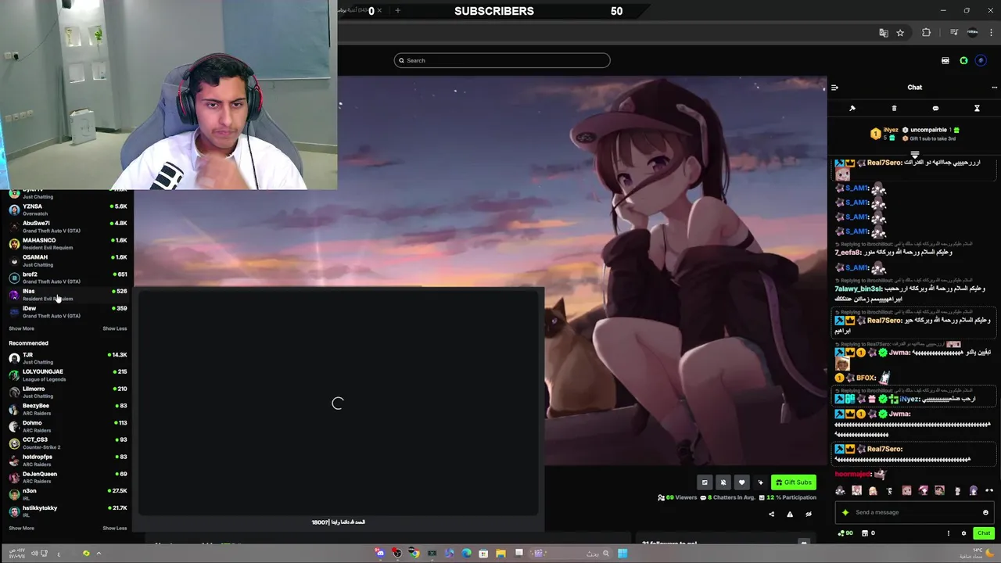1001x563 pixels.
Task: Click the heart follow button
Action: point(742,482)
